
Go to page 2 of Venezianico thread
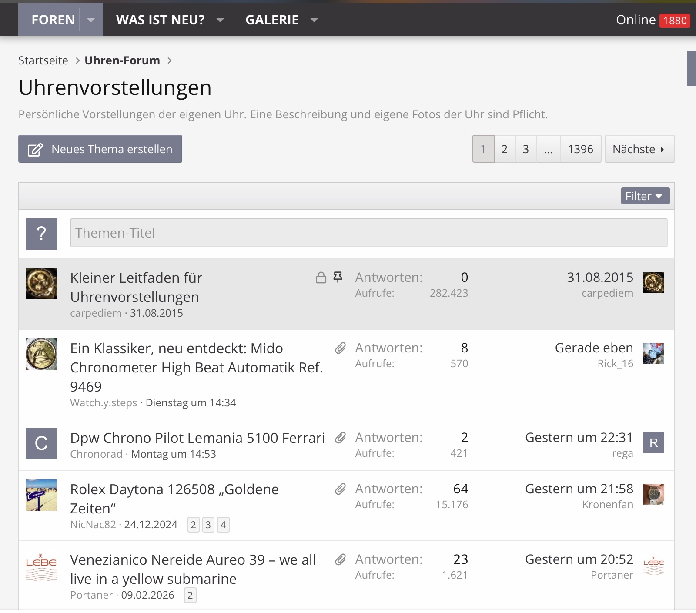[190, 595]
